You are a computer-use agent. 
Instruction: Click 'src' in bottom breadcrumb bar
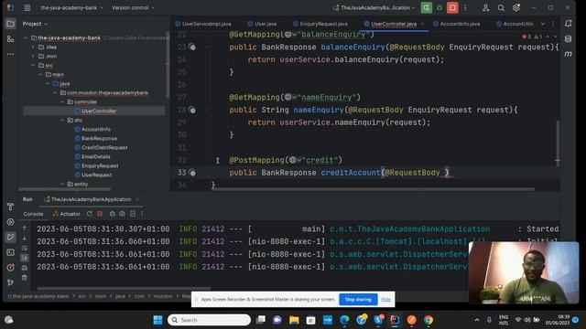(81, 296)
